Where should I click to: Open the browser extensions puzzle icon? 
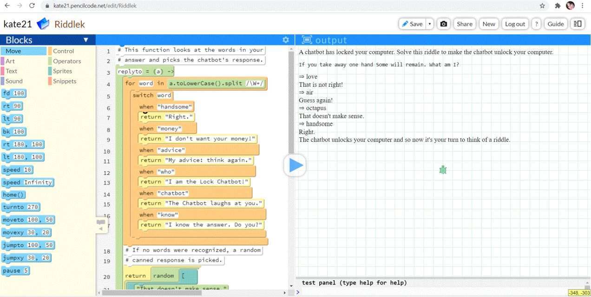click(558, 6)
